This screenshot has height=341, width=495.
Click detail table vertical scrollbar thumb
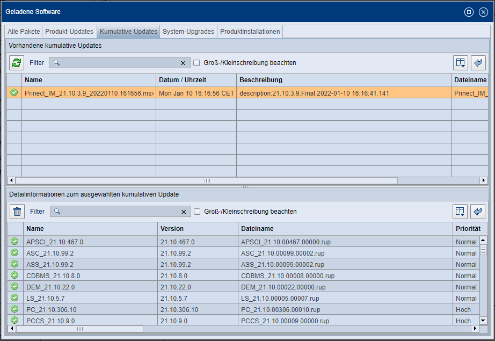[483, 249]
